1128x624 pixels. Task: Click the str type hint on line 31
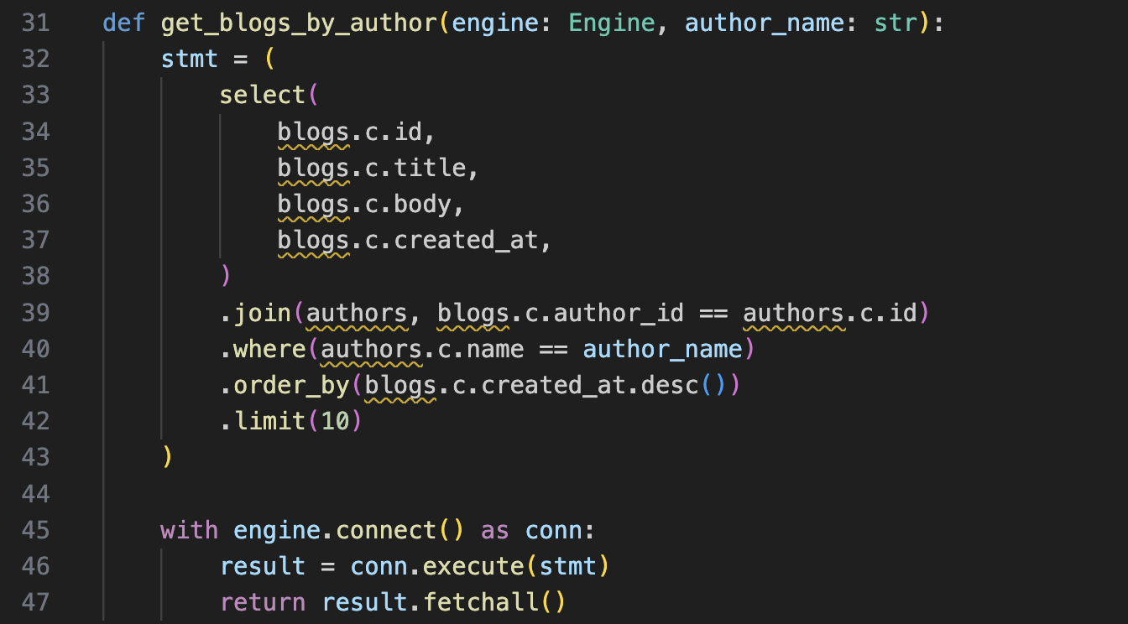tap(895, 23)
